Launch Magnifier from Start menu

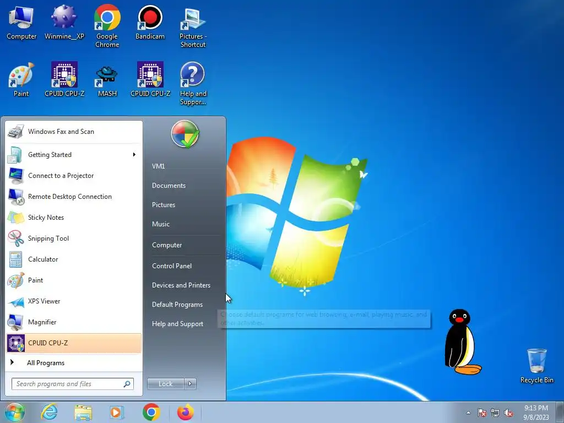(74, 322)
